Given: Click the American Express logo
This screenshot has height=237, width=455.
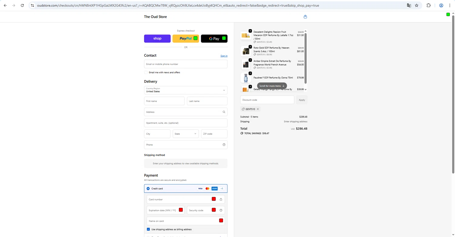Looking at the screenshot, I should (214, 188).
